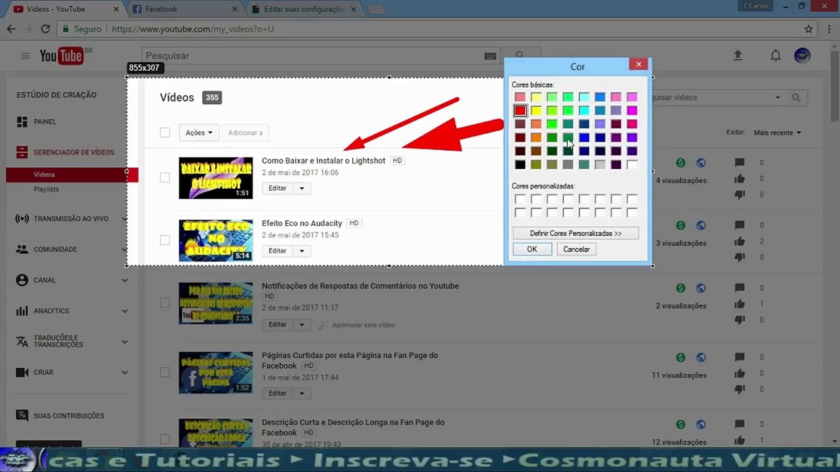Open the Ações dropdown

[199, 132]
